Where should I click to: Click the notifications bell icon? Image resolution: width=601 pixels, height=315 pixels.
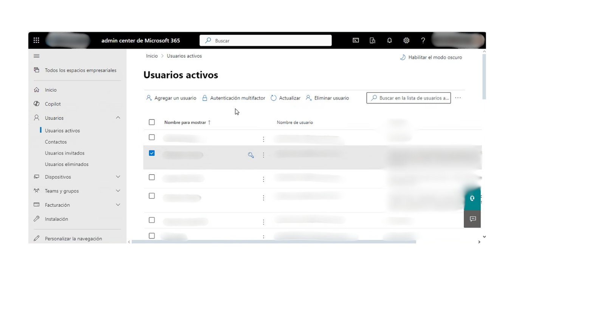click(389, 40)
